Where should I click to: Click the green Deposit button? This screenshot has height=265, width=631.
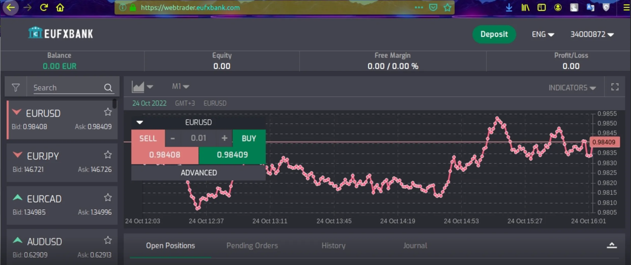coord(494,34)
